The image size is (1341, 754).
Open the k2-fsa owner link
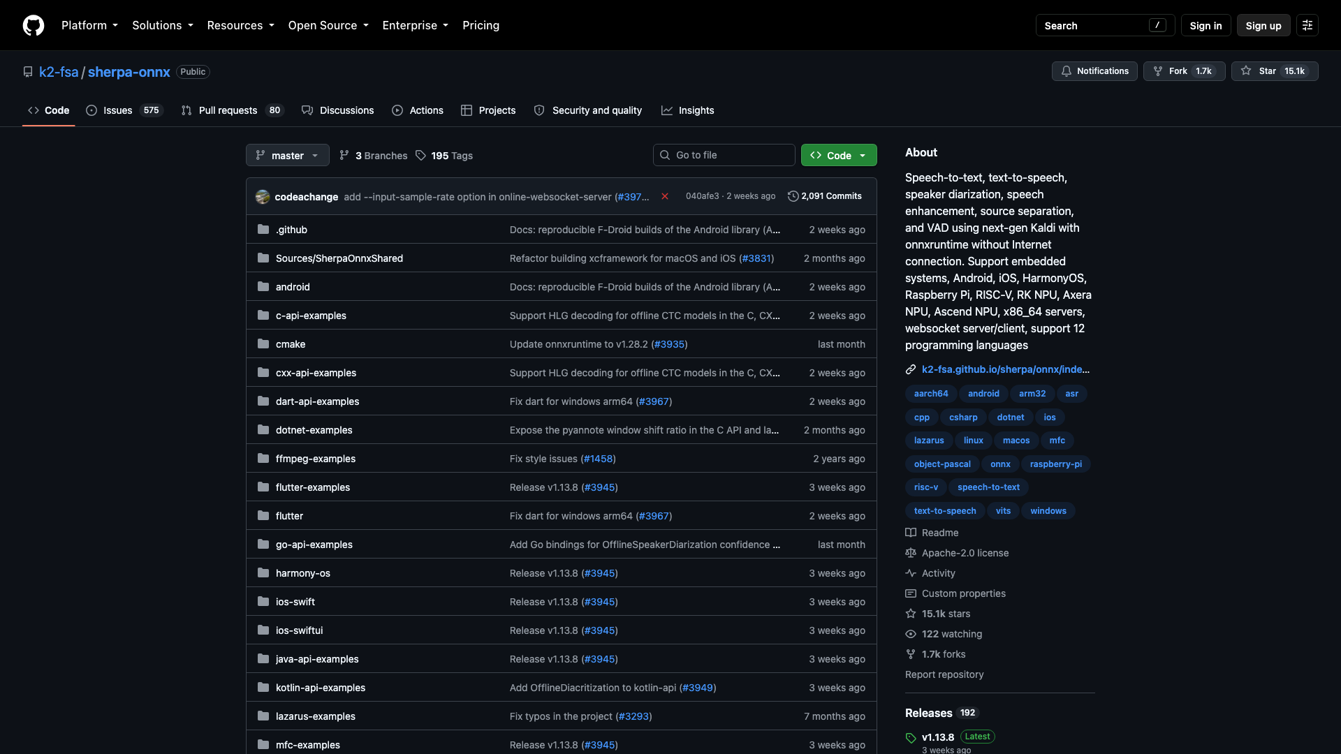click(x=59, y=72)
